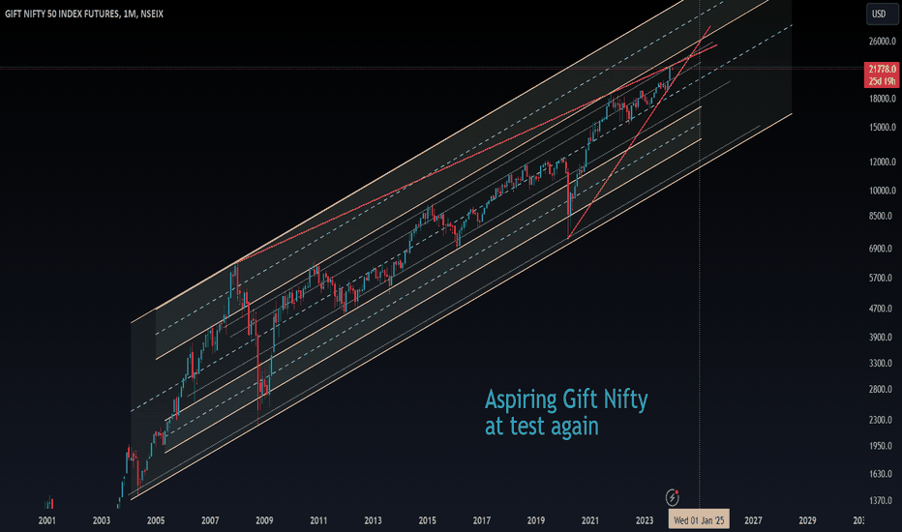
Task: Click the 2019 time axis label
Action: tap(535, 520)
